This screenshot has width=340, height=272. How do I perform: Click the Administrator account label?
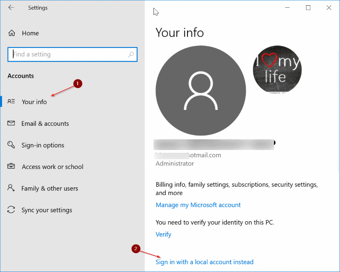175,164
